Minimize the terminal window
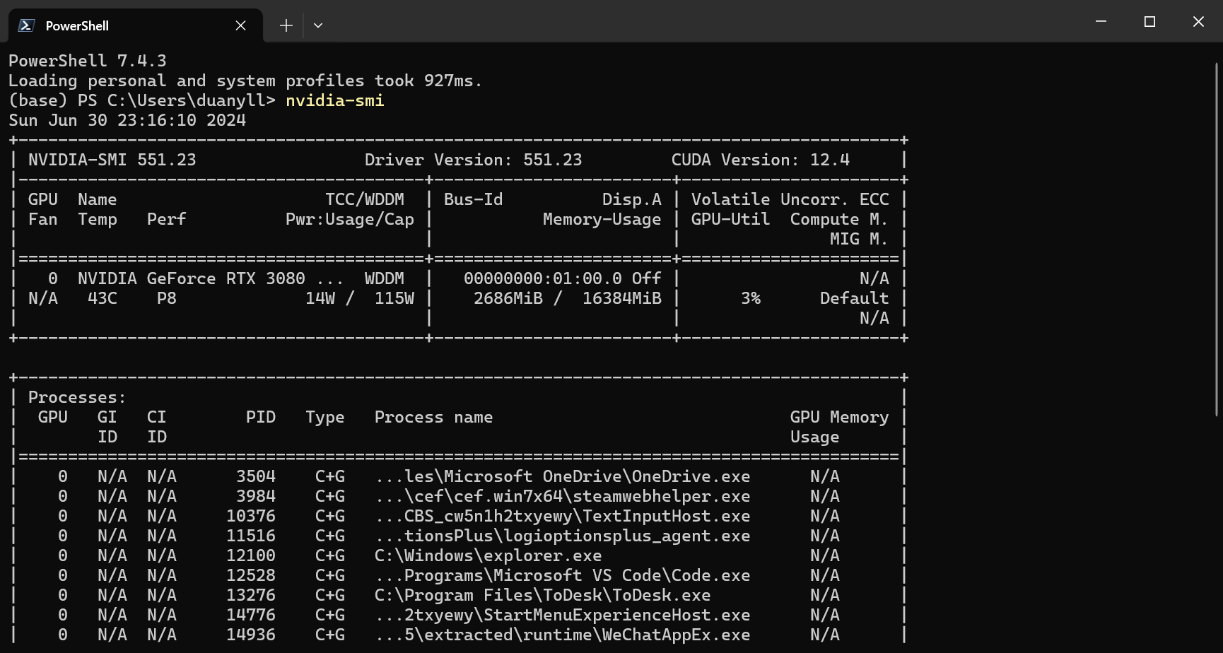The width and height of the screenshot is (1223, 653). click(x=1100, y=21)
